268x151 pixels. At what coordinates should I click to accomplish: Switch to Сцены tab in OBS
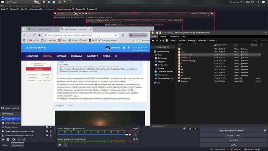point(5,145)
